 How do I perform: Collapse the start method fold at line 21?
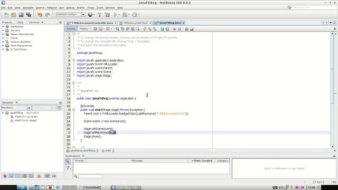74,110
